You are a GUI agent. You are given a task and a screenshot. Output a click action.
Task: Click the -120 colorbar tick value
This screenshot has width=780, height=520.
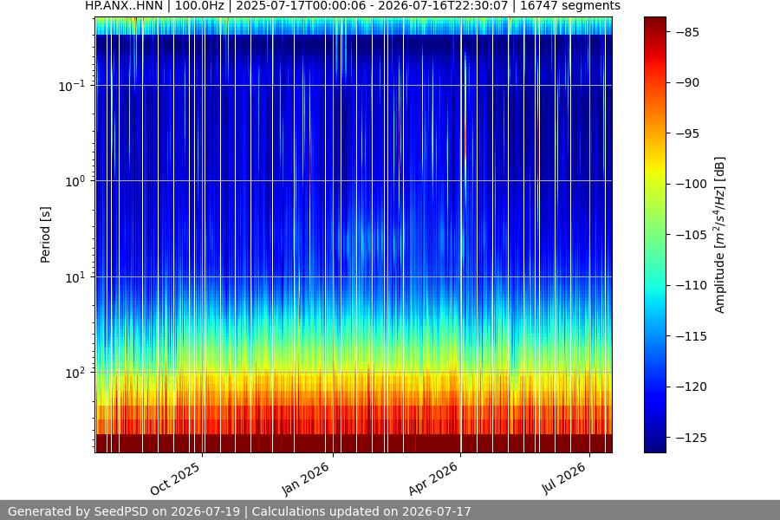point(692,387)
